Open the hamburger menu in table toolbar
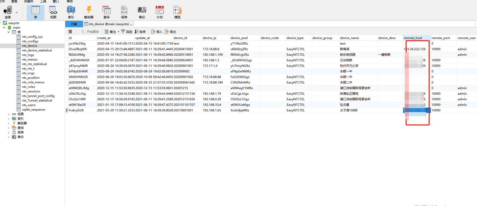Viewport: 477px width, 206px height. pos(70,32)
